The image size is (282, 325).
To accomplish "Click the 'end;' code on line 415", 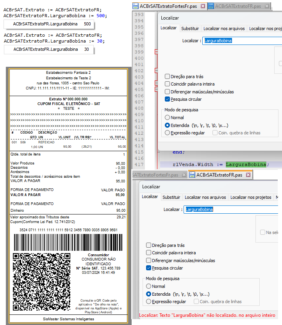I will (x=178, y=152).
